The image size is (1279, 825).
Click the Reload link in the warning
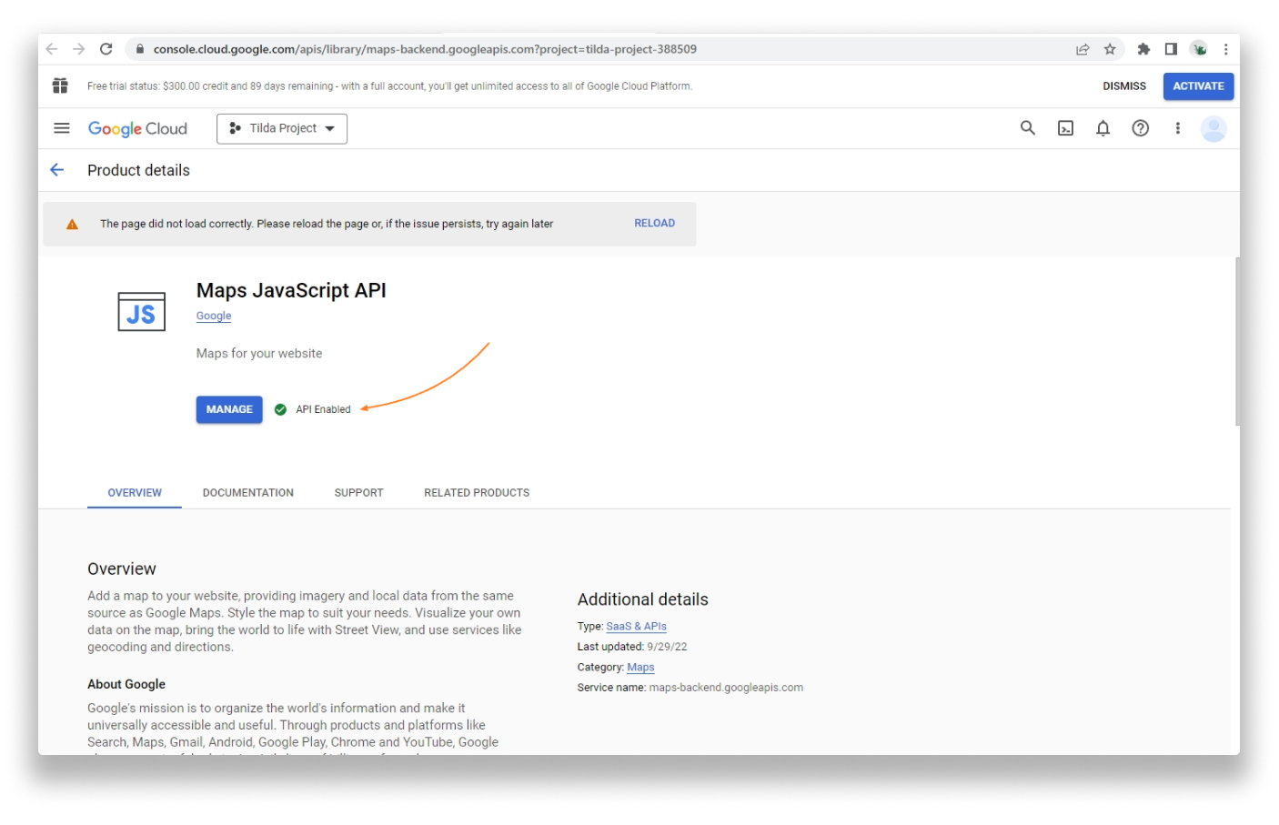654,223
